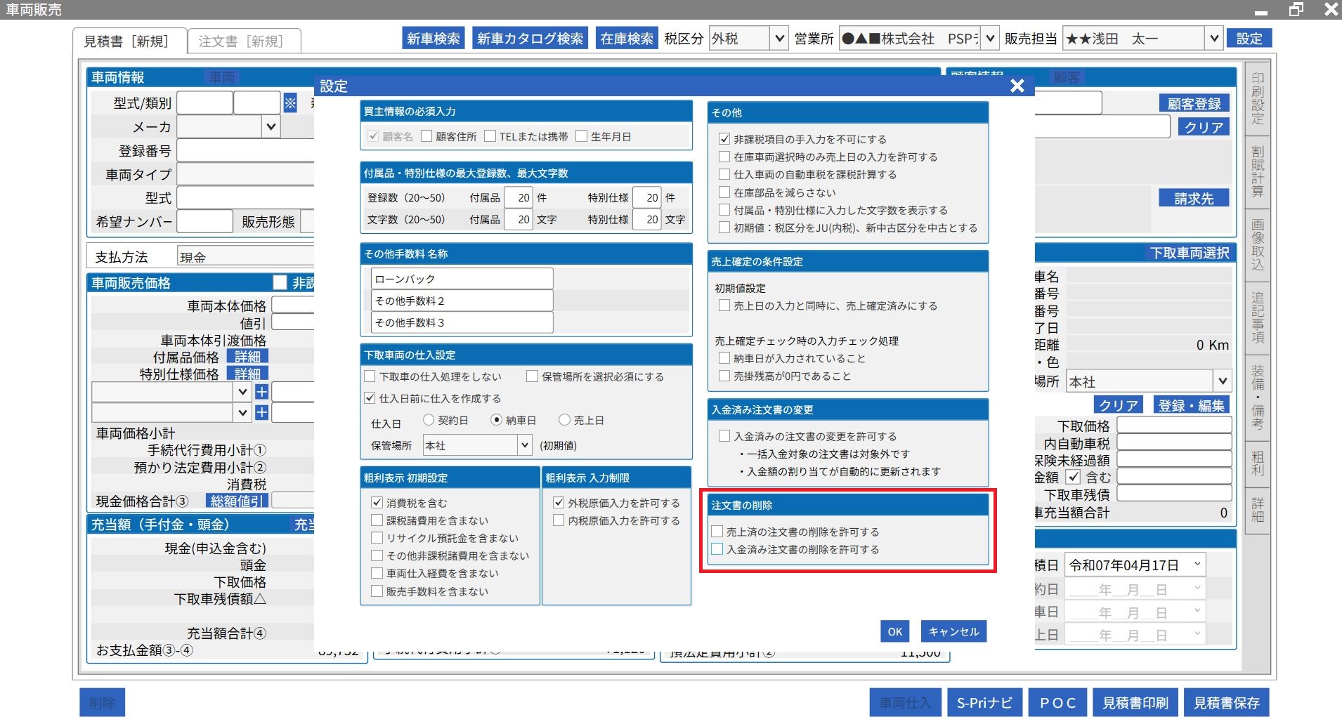
Task: Enable 入金済みの注文書の変更を許可する checkbox
Action: (x=724, y=436)
